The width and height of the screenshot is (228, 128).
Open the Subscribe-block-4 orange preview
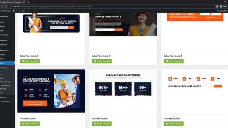(195, 17)
